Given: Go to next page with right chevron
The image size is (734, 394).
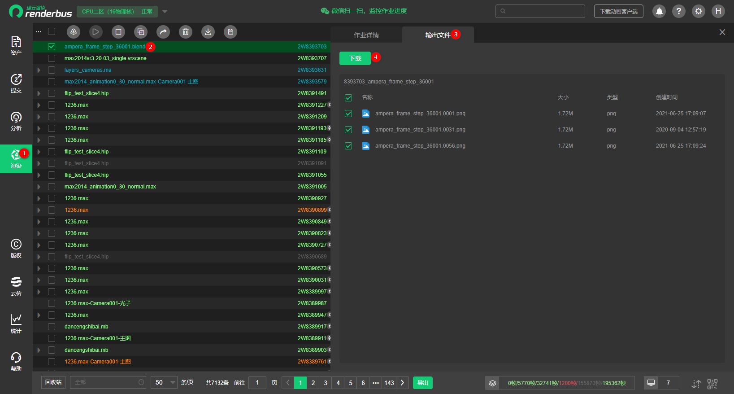Looking at the screenshot, I should (x=402, y=383).
